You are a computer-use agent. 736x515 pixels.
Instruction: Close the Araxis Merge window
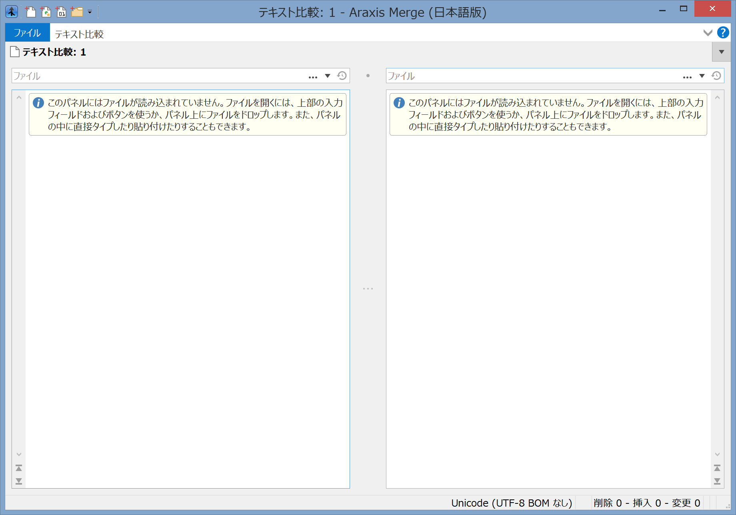pyautogui.click(x=712, y=9)
